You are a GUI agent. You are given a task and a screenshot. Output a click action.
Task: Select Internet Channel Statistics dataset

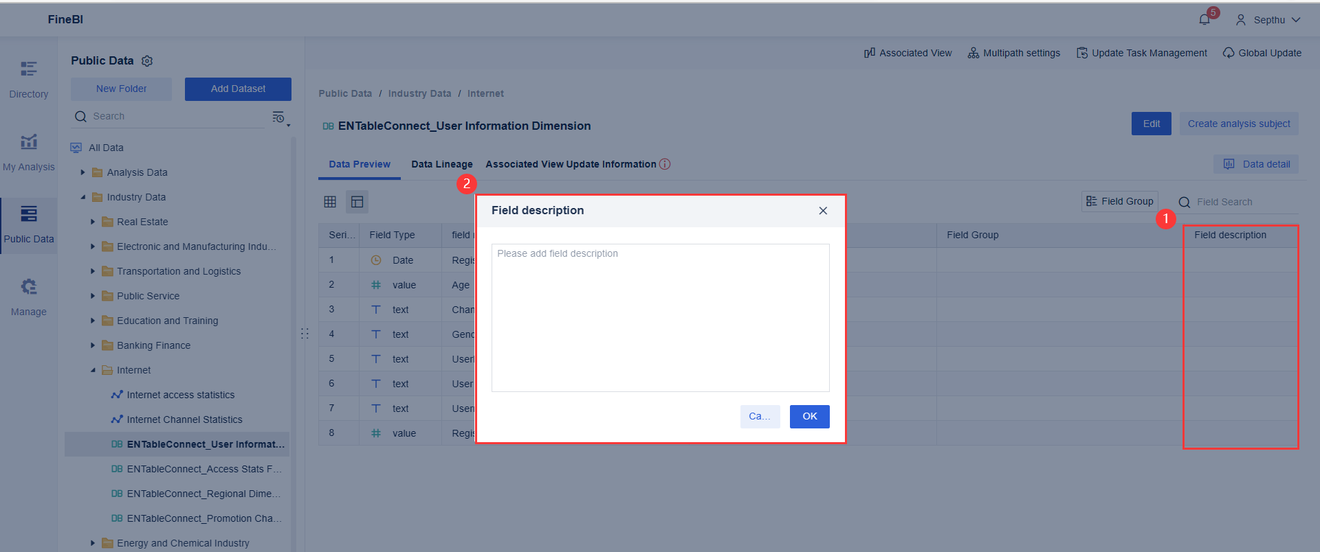184,419
